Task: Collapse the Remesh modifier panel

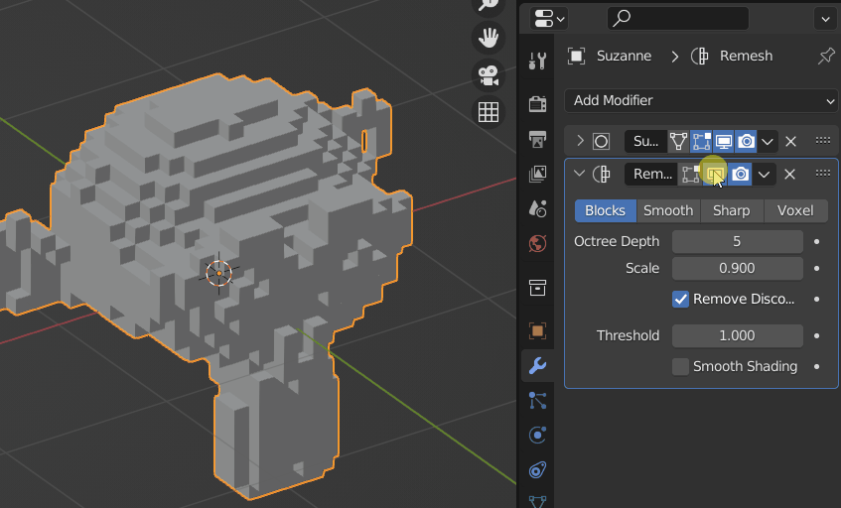Action: pos(579,174)
